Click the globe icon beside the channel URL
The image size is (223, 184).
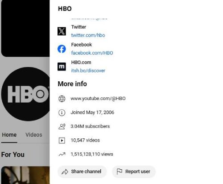62,99
